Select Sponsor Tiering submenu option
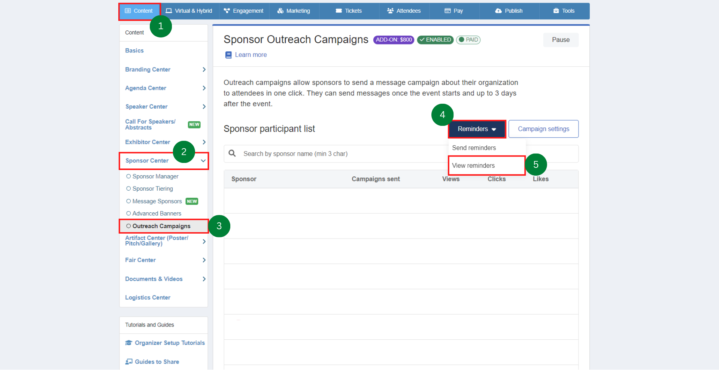The width and height of the screenshot is (719, 370). click(x=152, y=189)
